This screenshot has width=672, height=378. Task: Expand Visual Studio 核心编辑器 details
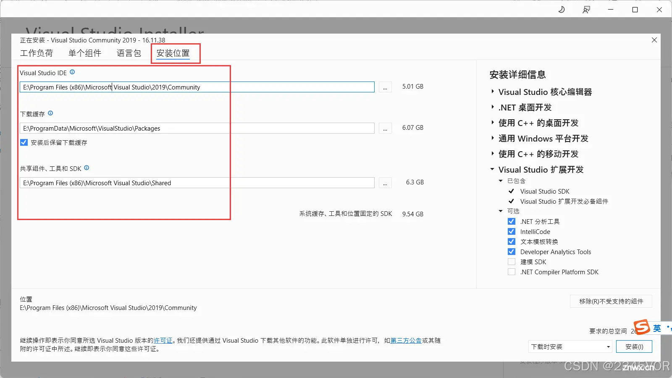[493, 92]
